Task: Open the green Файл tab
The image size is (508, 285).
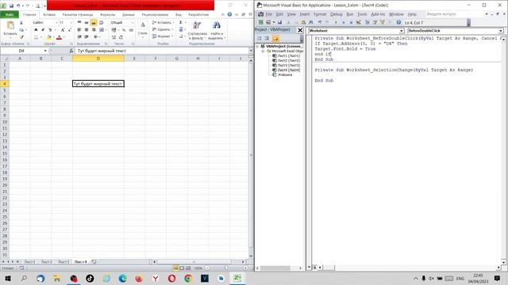Action: (x=10, y=14)
